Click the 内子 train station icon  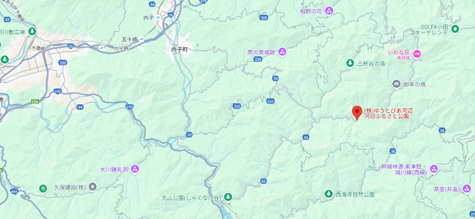pos(158,18)
